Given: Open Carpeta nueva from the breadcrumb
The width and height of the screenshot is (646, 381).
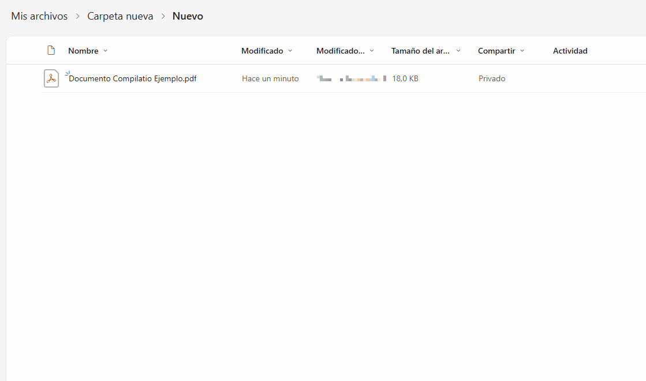Looking at the screenshot, I should click(120, 16).
